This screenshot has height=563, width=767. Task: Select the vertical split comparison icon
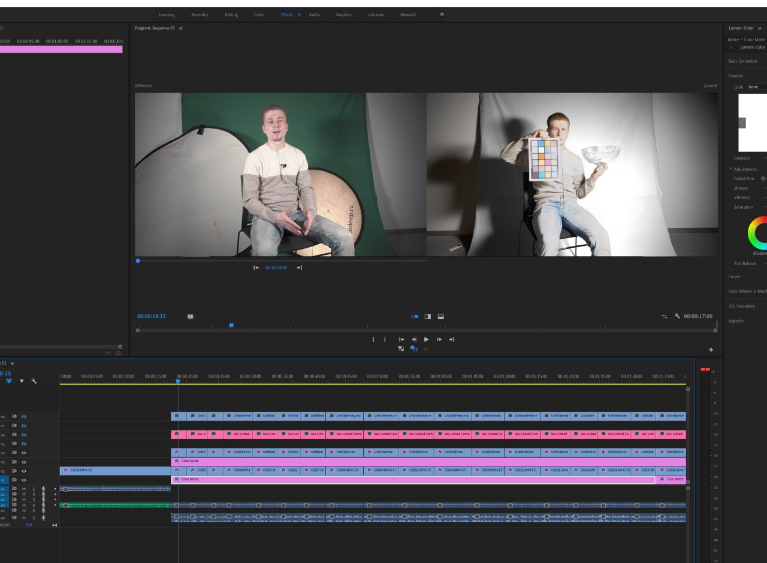(x=428, y=317)
